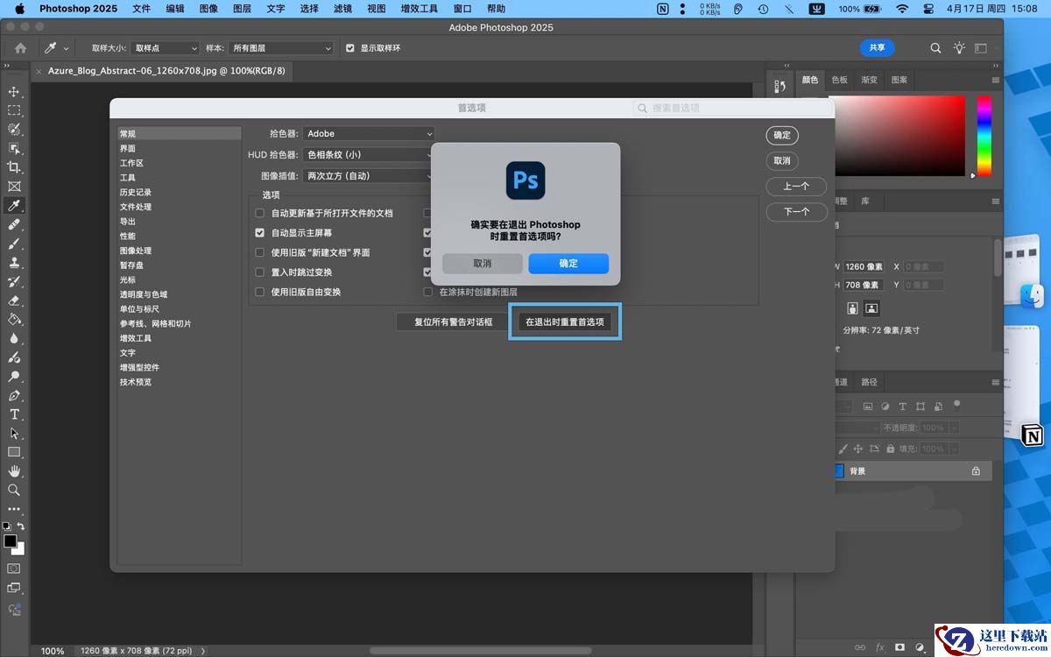Click 下一个 in preferences dialog

(796, 211)
